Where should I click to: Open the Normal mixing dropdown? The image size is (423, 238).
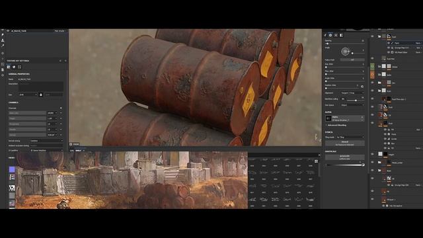[46, 141]
